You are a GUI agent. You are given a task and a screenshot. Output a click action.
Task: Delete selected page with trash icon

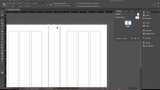[x=138, y=38]
